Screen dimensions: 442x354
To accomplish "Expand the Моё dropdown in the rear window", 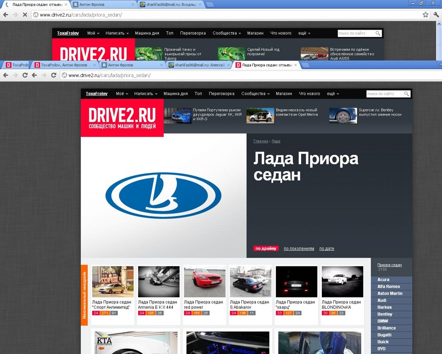I will point(93,33).
